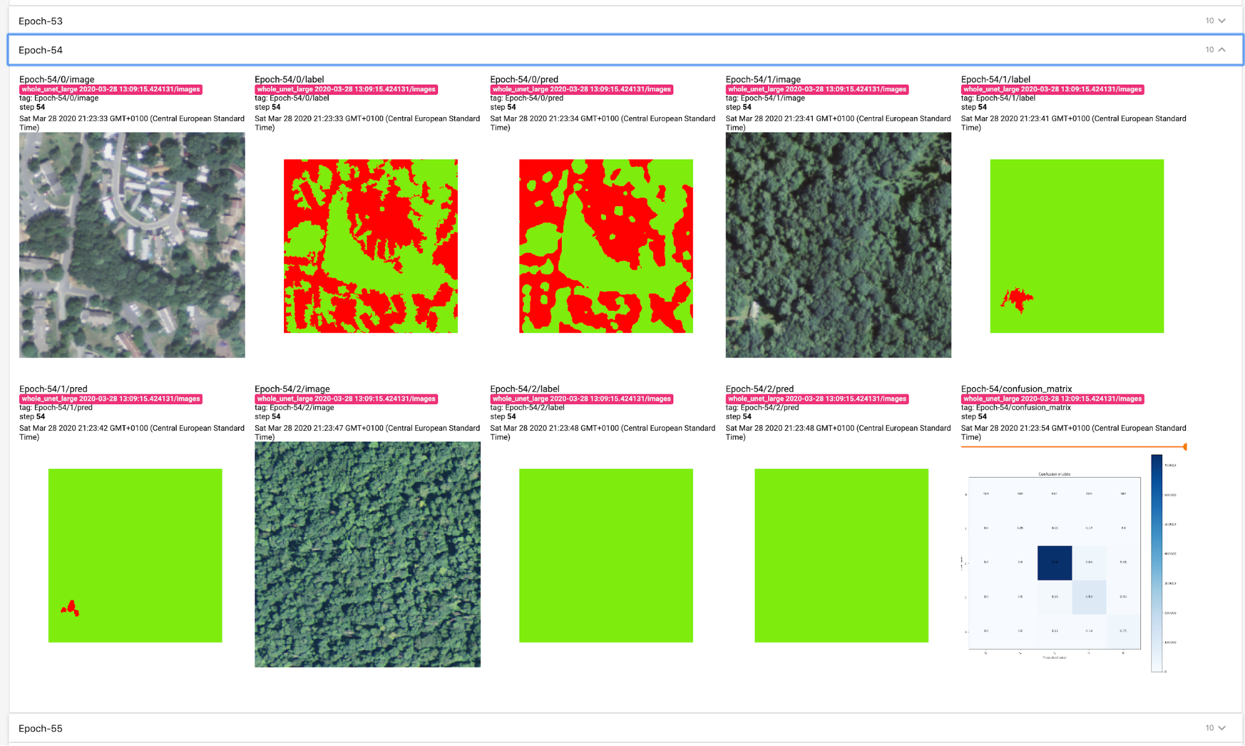Viewport: 1245px width, 746px height.
Task: Open the Epoch-54/2/pred green mask
Action: pos(841,555)
